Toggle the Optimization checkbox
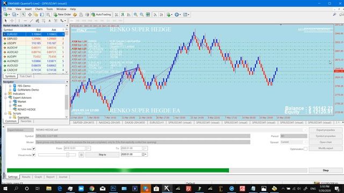The image size is (344, 193). pos(305,149)
